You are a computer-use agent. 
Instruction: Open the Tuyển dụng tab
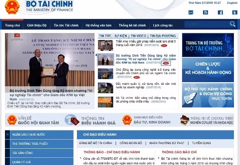tap(201, 143)
